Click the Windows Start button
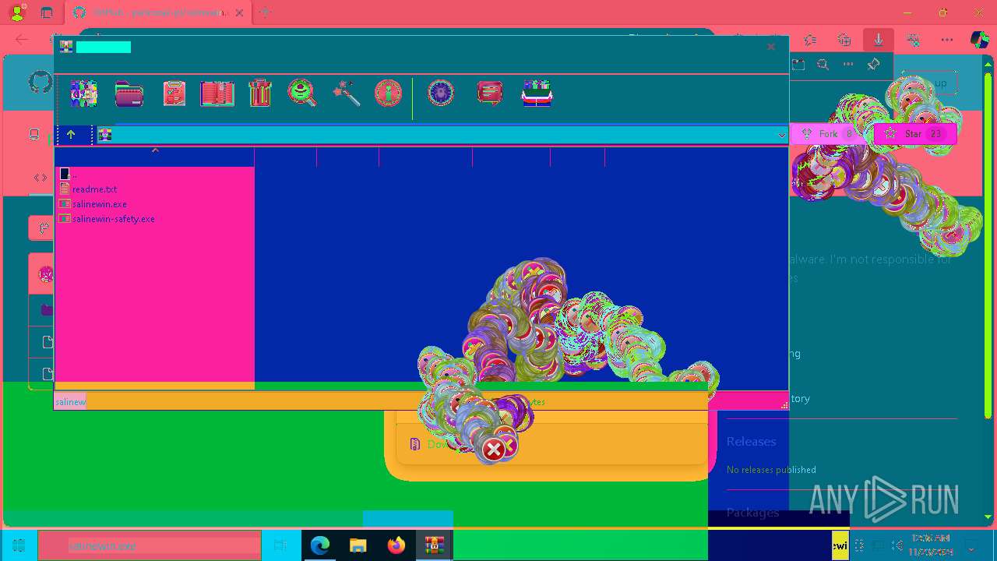997x561 pixels. (19, 545)
